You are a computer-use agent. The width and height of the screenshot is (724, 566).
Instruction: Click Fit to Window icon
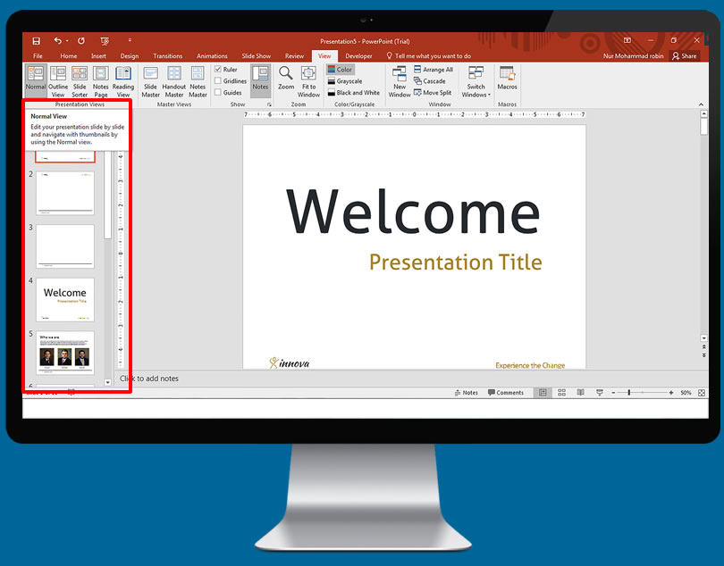pyautogui.click(x=308, y=79)
